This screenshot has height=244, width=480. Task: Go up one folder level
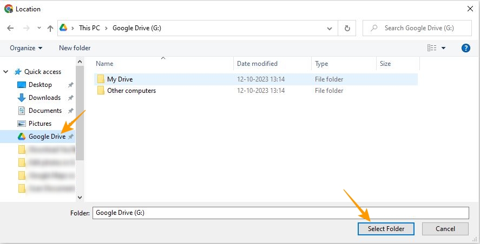(50, 29)
